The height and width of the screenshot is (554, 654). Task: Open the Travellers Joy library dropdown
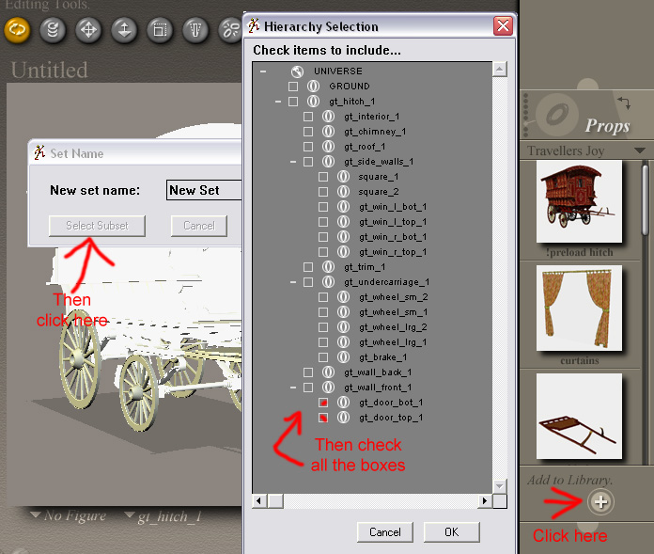click(639, 150)
